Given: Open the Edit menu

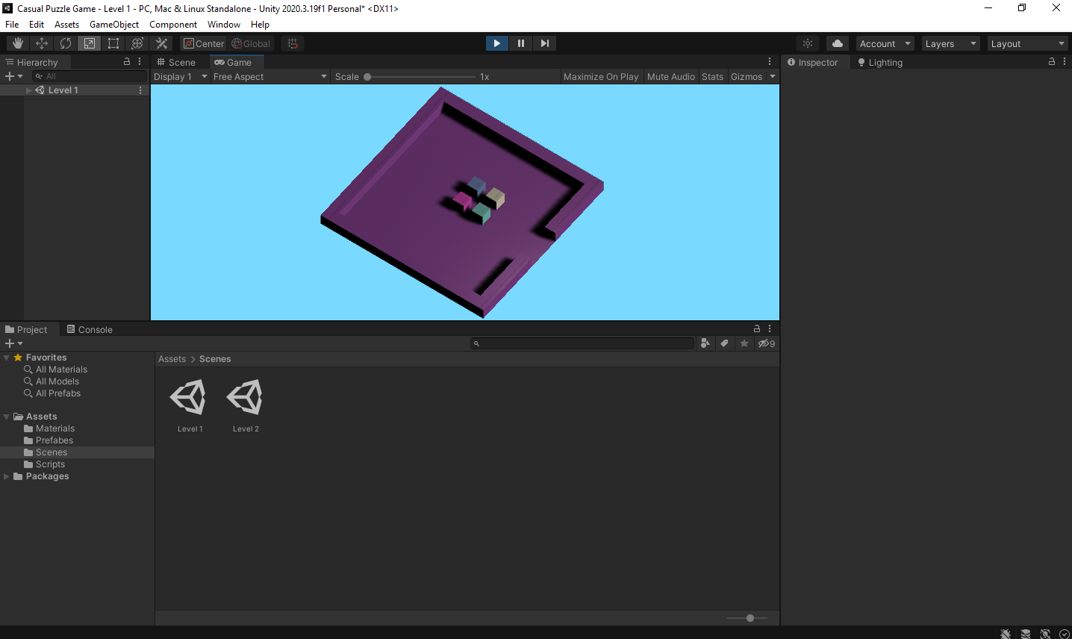Looking at the screenshot, I should pos(37,24).
